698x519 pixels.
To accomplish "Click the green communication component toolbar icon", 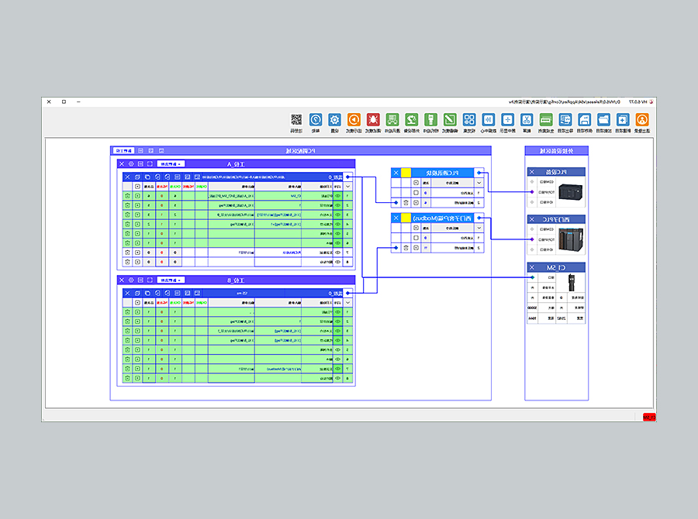I will [392, 119].
